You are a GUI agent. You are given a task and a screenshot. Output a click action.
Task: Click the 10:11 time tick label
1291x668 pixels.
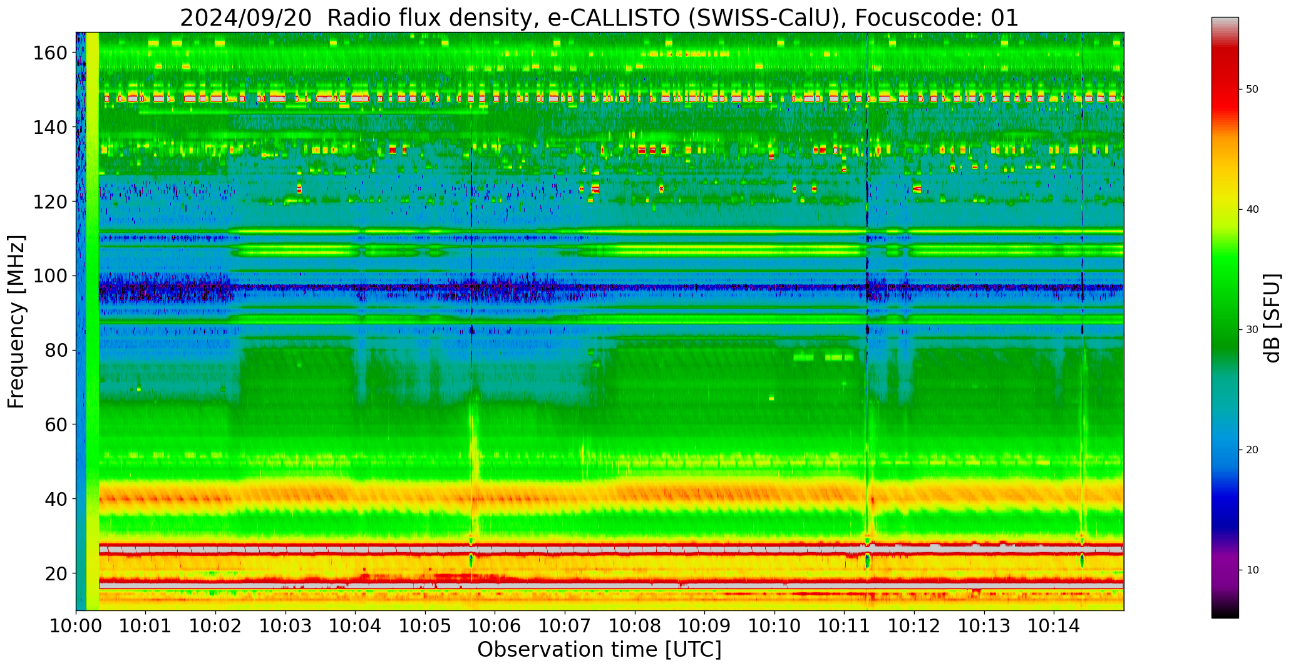[x=844, y=625]
